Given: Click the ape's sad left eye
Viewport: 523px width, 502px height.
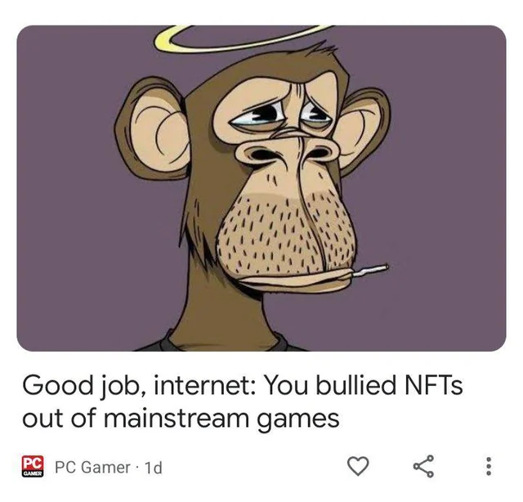Looking at the screenshot, I should pyautogui.click(x=256, y=117).
